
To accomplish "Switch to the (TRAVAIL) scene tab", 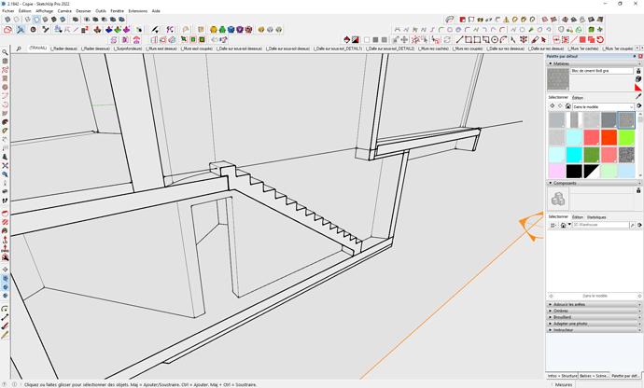I will pyautogui.click(x=37, y=48).
